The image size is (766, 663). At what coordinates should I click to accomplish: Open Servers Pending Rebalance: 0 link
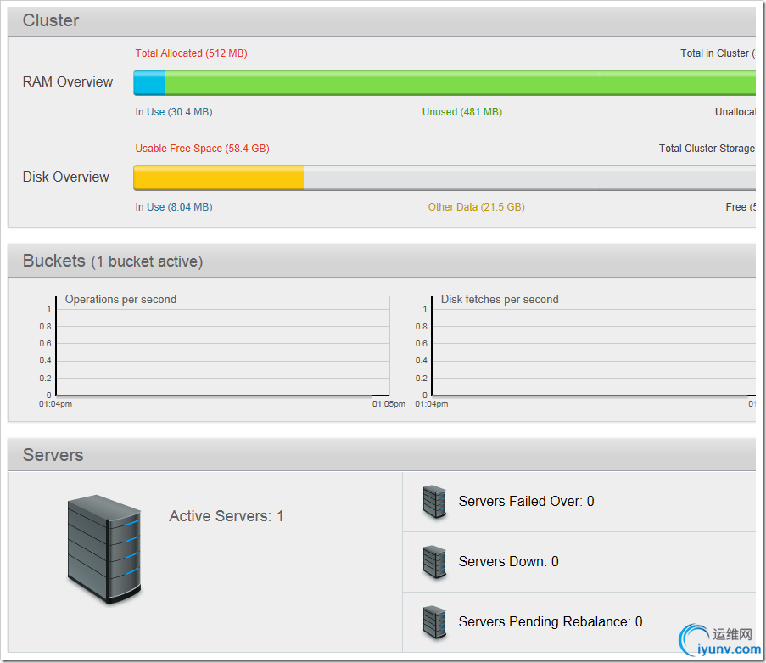[551, 621]
